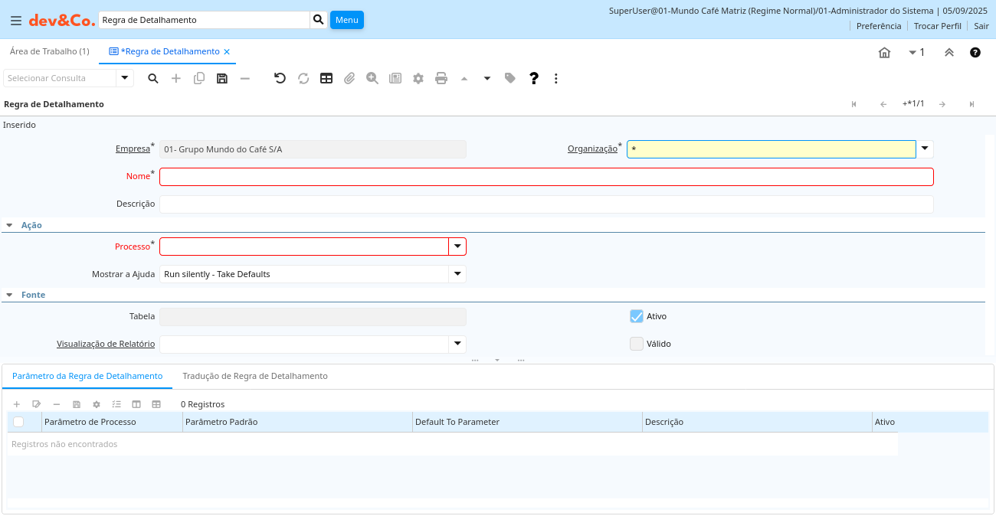Click the blue Menu button
The width and height of the screenshot is (996, 516).
[x=346, y=20]
